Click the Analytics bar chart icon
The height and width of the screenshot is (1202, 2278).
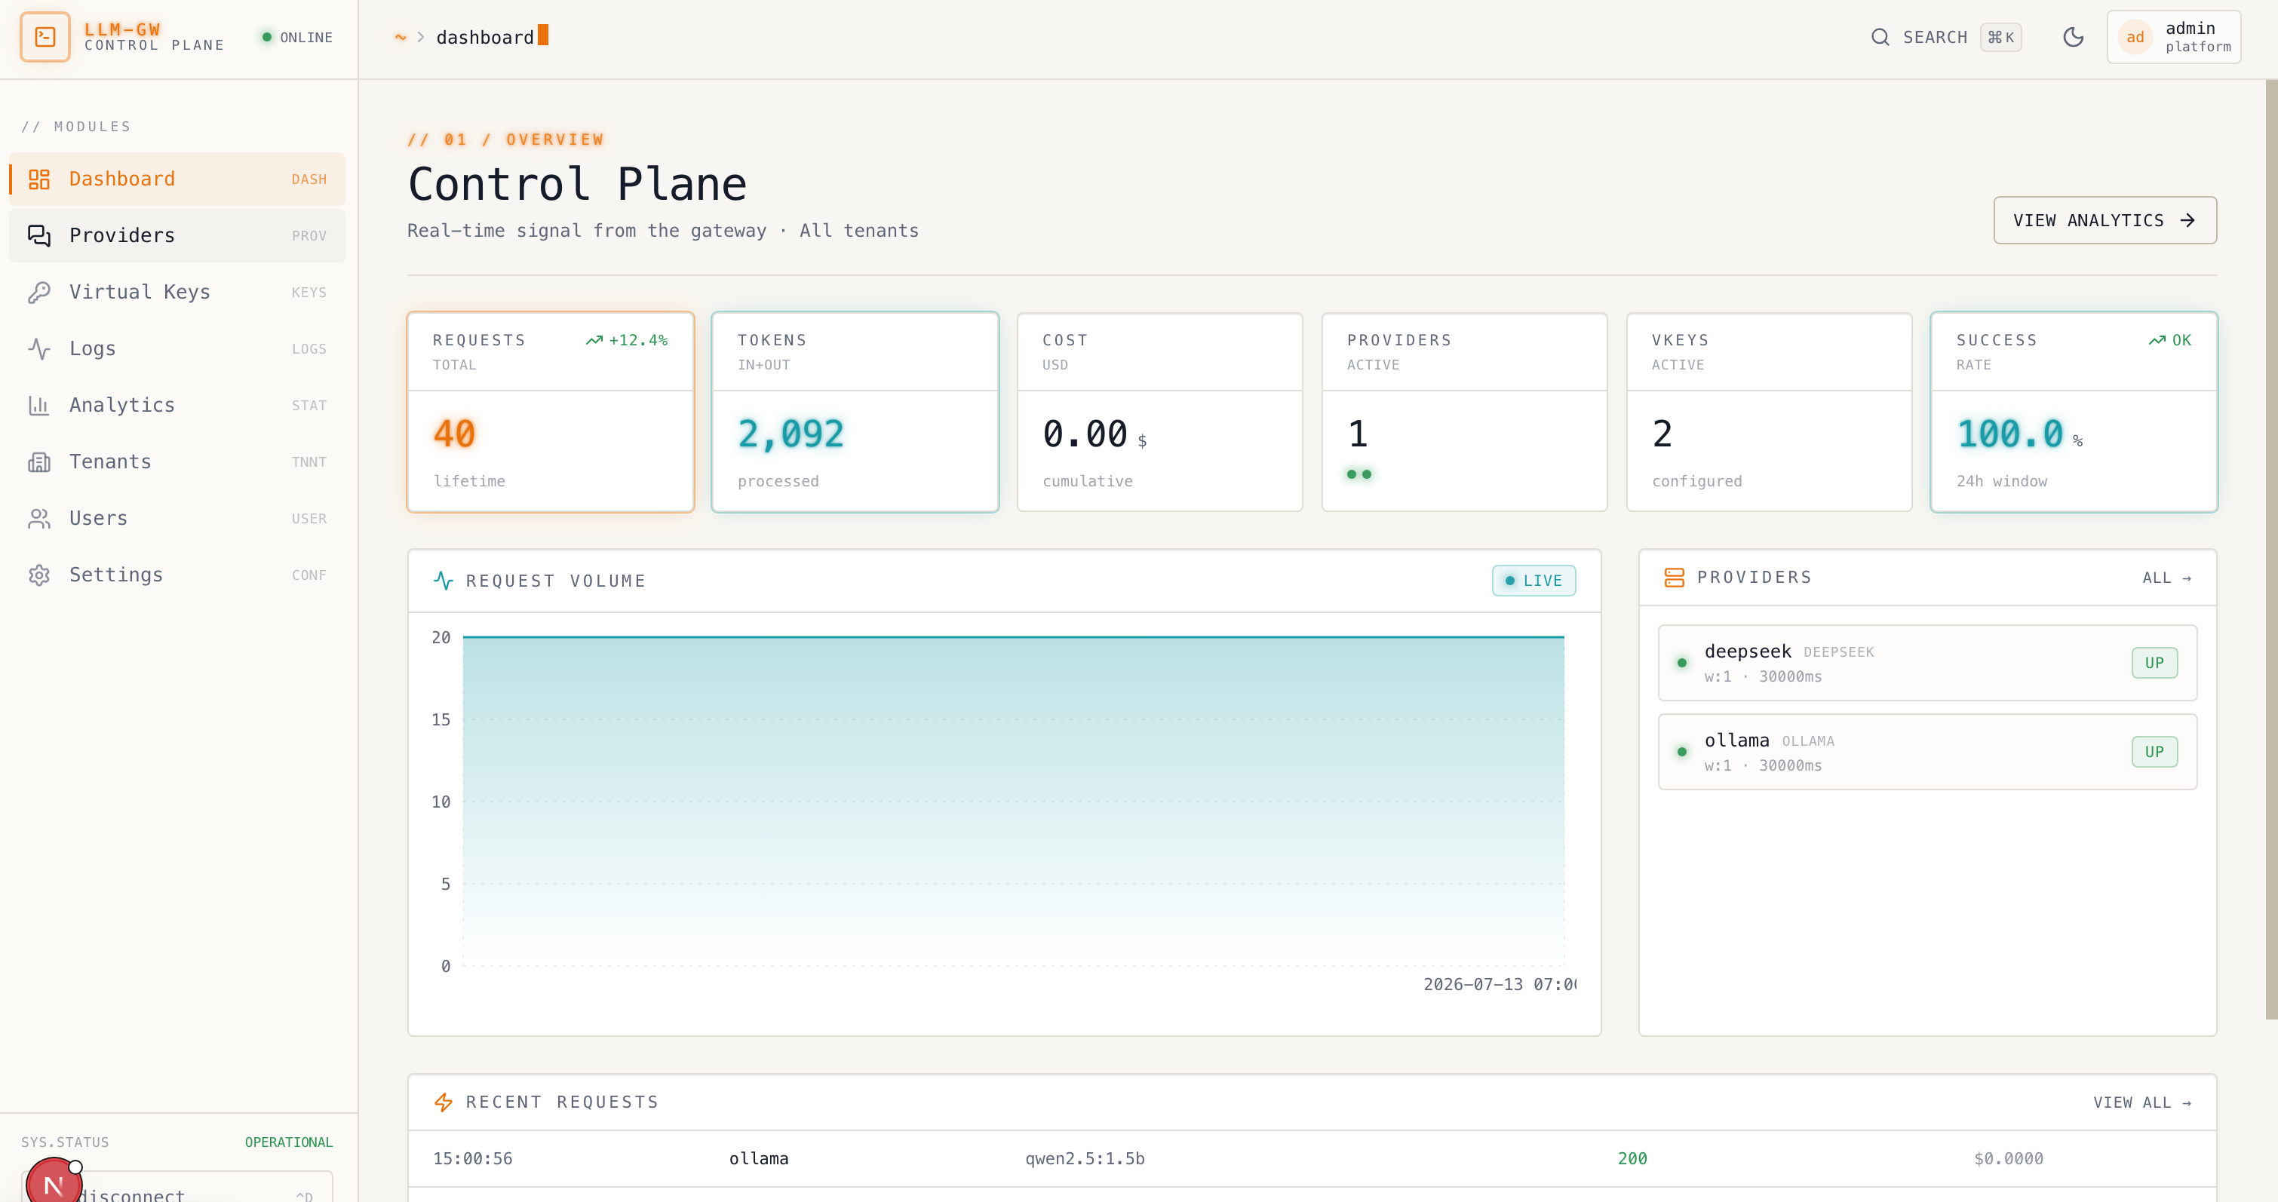39,406
